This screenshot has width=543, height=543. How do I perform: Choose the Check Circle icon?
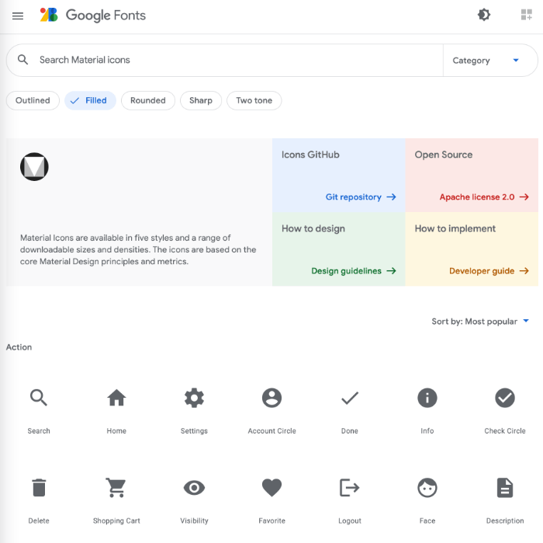[x=504, y=398]
